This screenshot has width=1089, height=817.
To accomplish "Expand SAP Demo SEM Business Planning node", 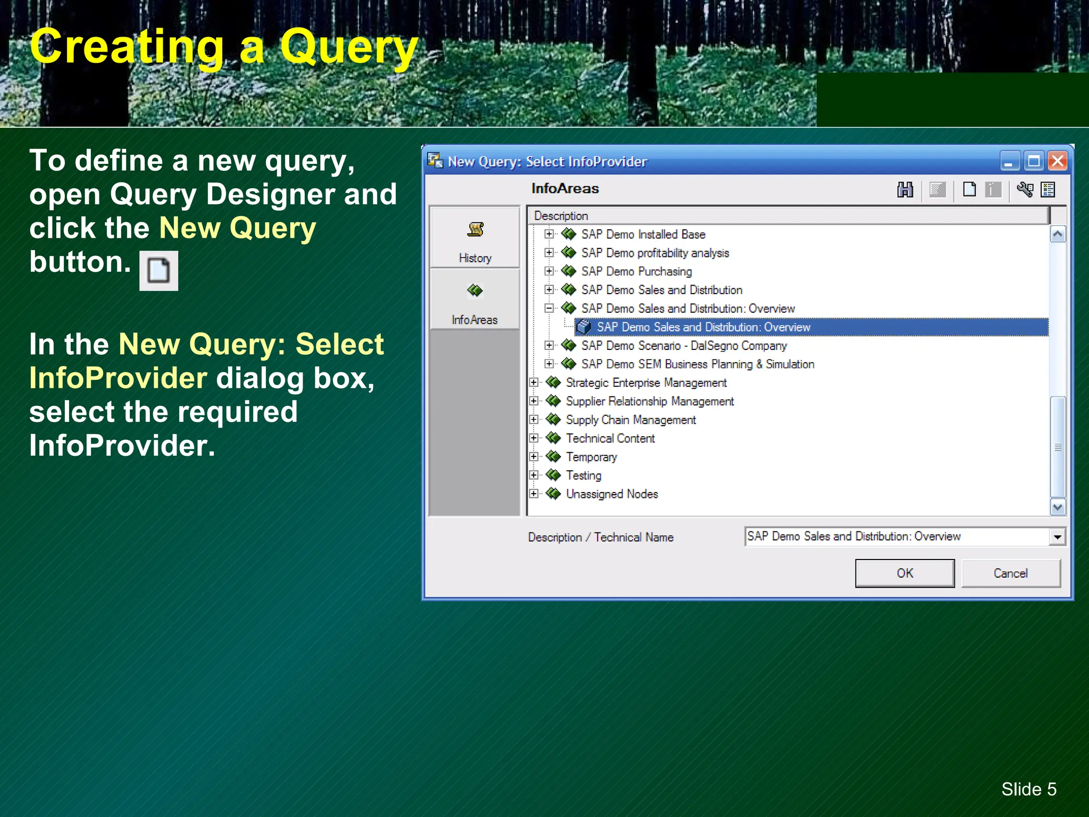I will coord(549,364).
